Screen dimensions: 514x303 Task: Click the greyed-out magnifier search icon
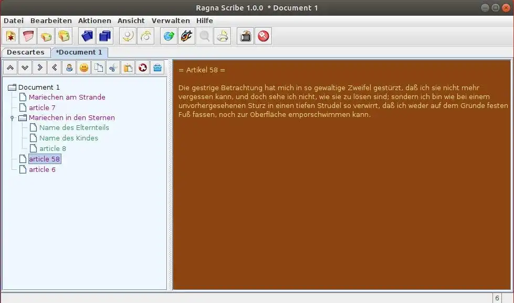[205, 36]
